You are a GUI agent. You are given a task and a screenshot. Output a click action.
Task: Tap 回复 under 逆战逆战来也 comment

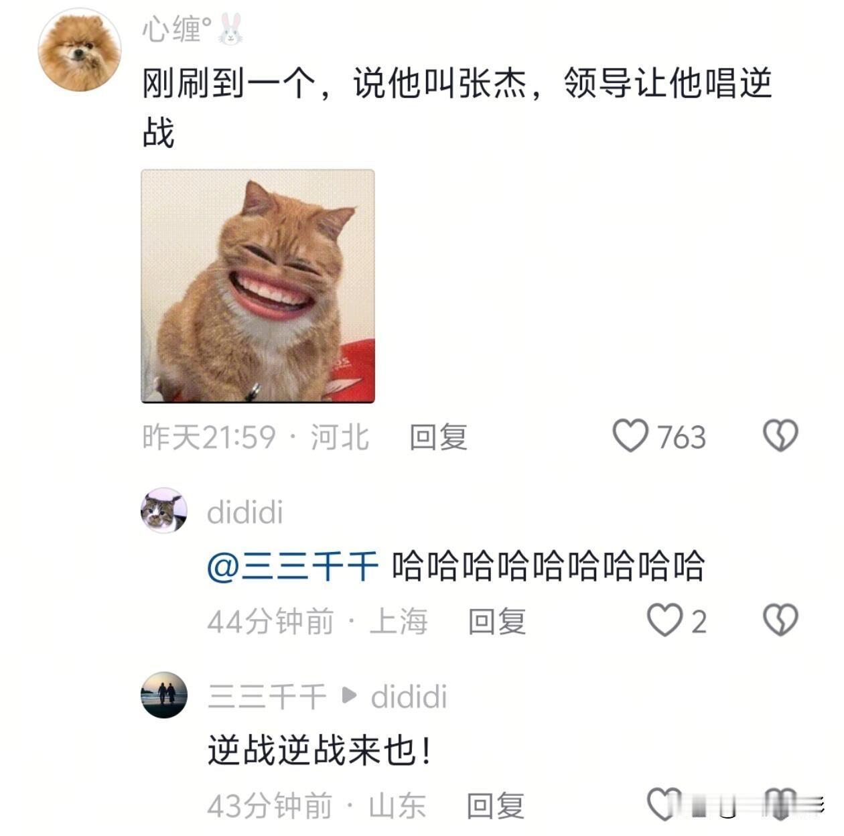click(x=496, y=805)
